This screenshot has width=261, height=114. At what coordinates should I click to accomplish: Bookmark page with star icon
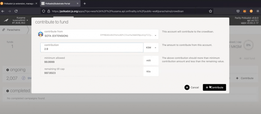(x=210, y=11)
